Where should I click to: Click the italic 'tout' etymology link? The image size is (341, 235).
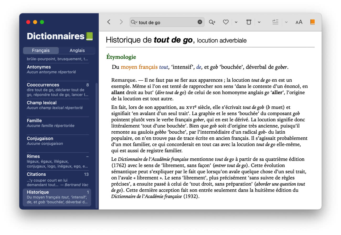(x=163, y=67)
